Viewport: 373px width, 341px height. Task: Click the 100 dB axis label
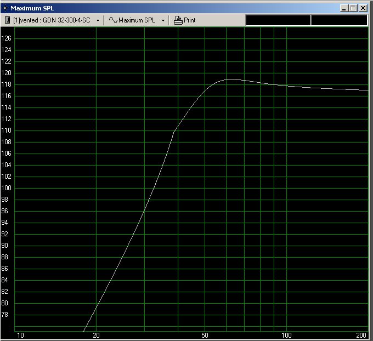pyautogui.click(x=6, y=188)
